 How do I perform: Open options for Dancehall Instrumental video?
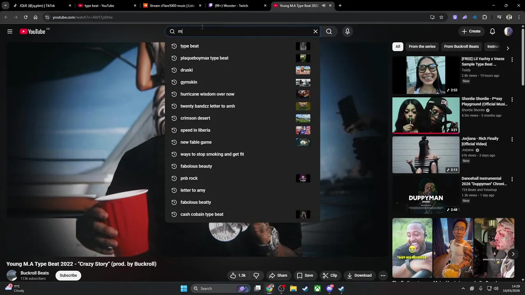[x=512, y=179]
